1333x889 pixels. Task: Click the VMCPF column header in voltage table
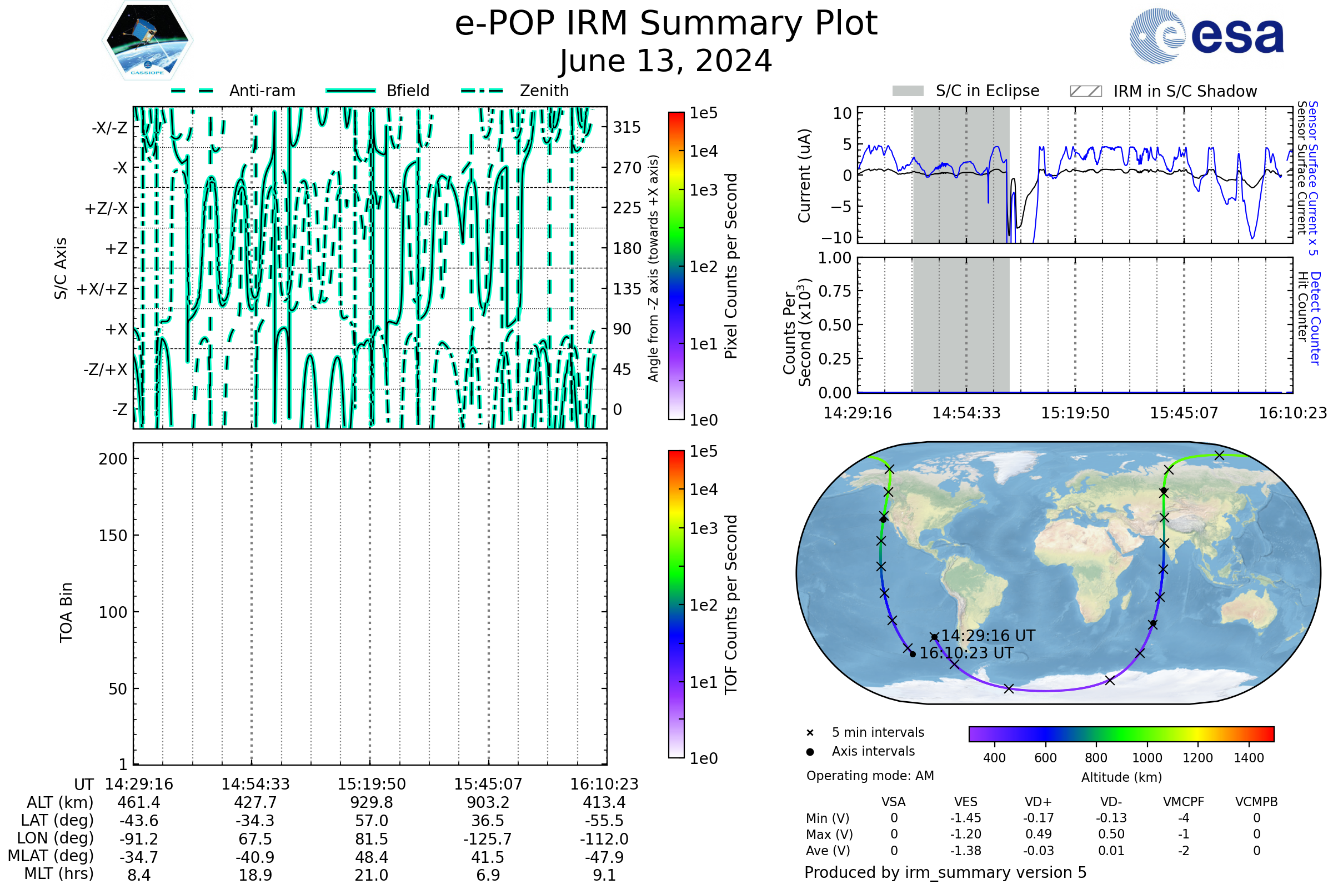pos(1184,802)
